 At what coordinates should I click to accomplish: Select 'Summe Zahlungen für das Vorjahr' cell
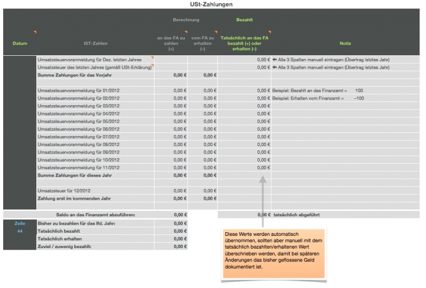pyautogui.click(x=95, y=75)
